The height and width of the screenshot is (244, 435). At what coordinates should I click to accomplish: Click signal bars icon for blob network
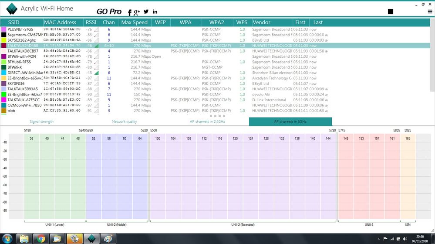(x=97, y=111)
